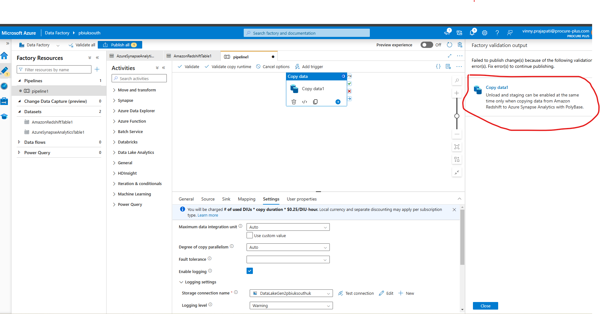Viewport: 600px width, 314px height.
Task: Click zoom to fit canvas icon
Action: point(457,147)
